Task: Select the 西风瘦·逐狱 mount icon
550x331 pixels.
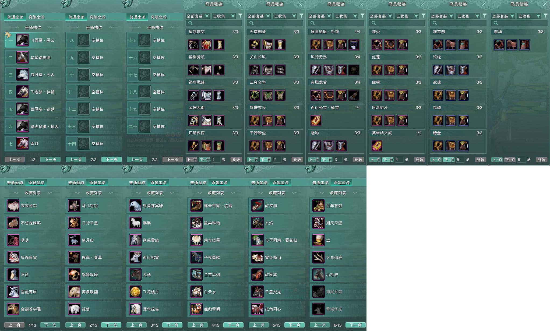Action: coord(23,109)
